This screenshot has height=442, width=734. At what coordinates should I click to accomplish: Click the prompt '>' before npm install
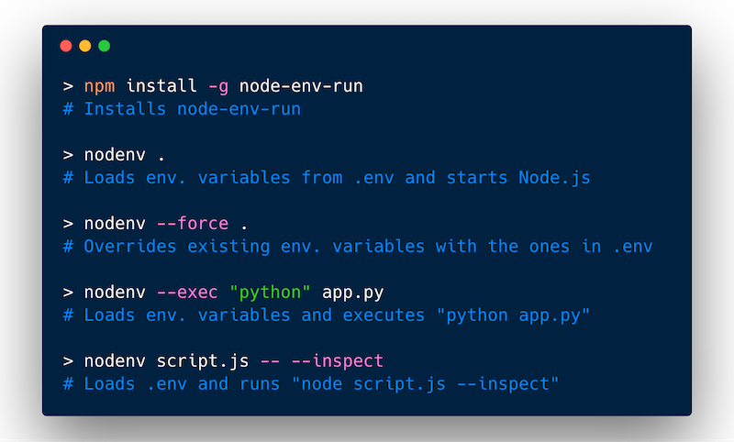tap(68, 86)
